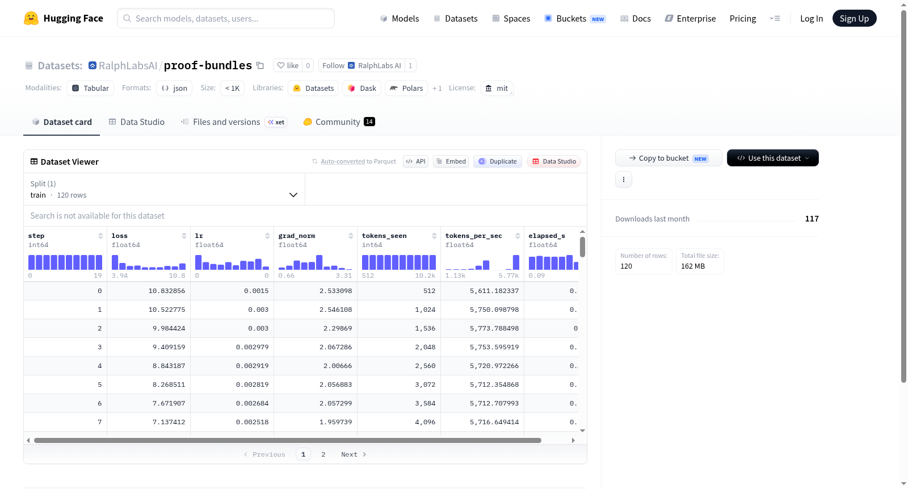Sort by the tokens_seen column
The width and height of the screenshot is (908, 489).
(x=434, y=236)
